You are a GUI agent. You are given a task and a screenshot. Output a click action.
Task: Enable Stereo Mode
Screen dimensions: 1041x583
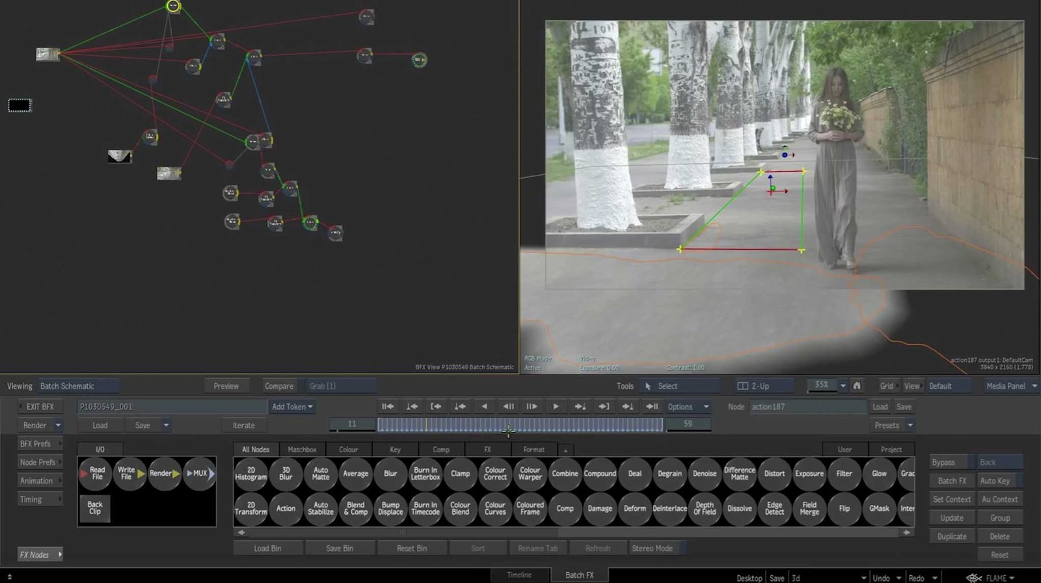click(653, 548)
